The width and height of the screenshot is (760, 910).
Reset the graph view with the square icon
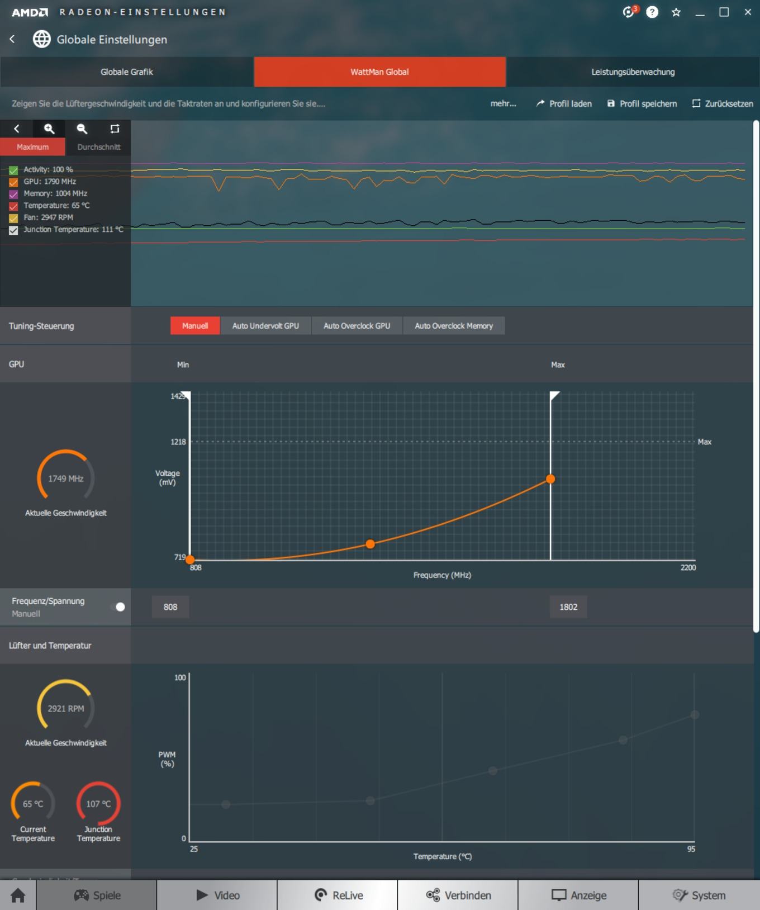click(115, 129)
